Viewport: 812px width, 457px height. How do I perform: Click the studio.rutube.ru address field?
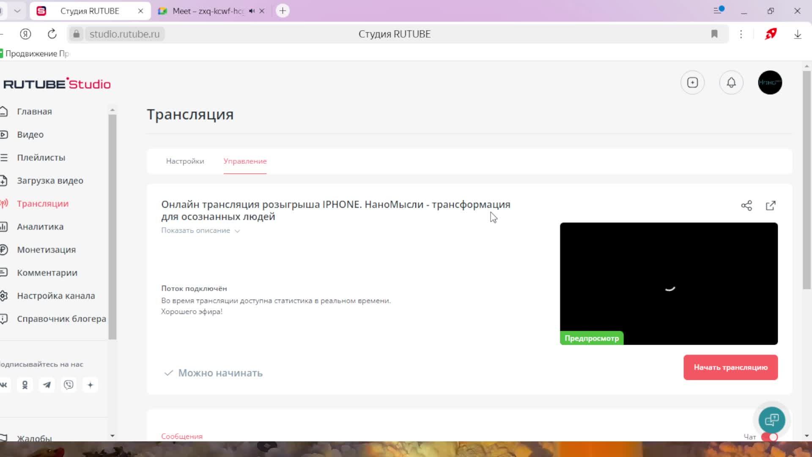click(x=124, y=34)
